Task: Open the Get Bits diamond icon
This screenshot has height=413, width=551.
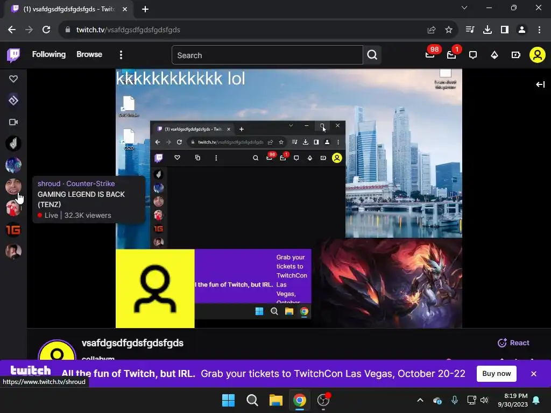Action: click(495, 55)
